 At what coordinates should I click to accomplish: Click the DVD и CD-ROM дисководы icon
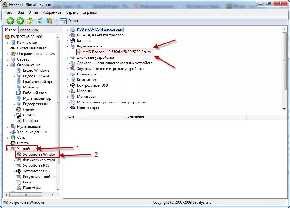73,29
